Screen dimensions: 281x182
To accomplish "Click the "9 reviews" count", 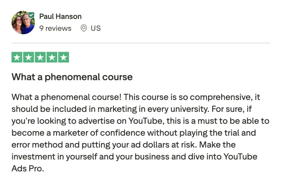I will click(x=55, y=28).
